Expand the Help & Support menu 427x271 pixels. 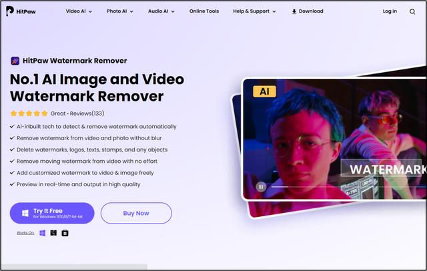254,11
